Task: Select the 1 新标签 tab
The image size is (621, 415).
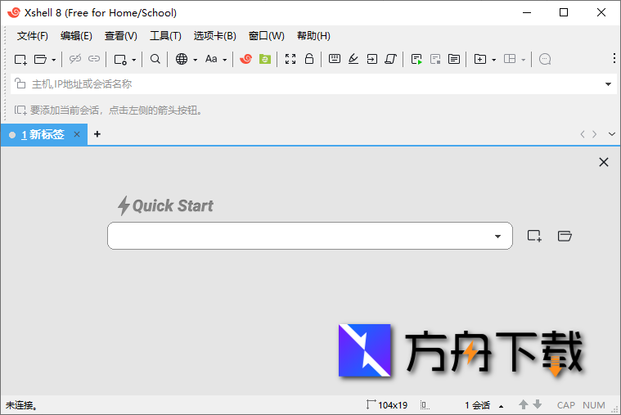Action: [43, 135]
